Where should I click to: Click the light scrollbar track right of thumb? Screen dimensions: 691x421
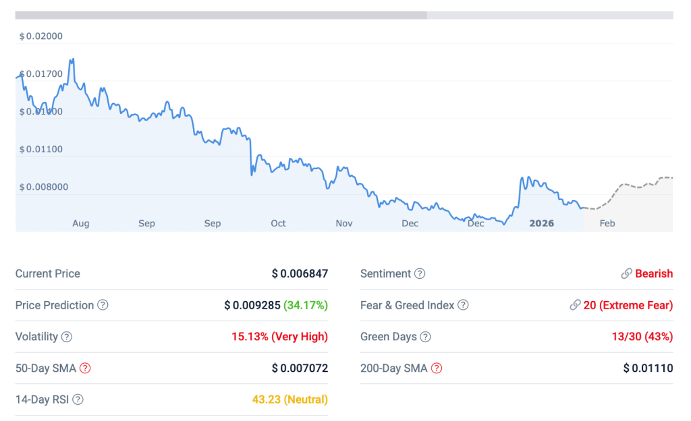click(x=550, y=15)
